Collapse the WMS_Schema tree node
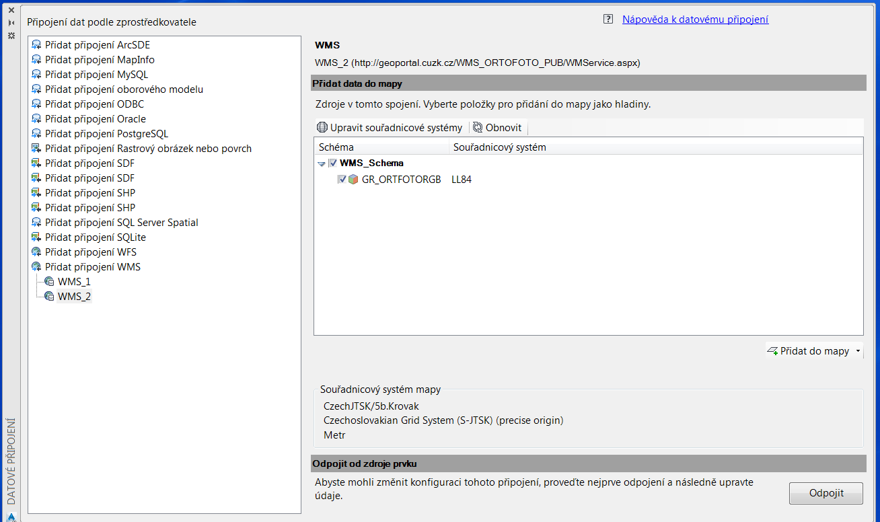 pyautogui.click(x=322, y=163)
